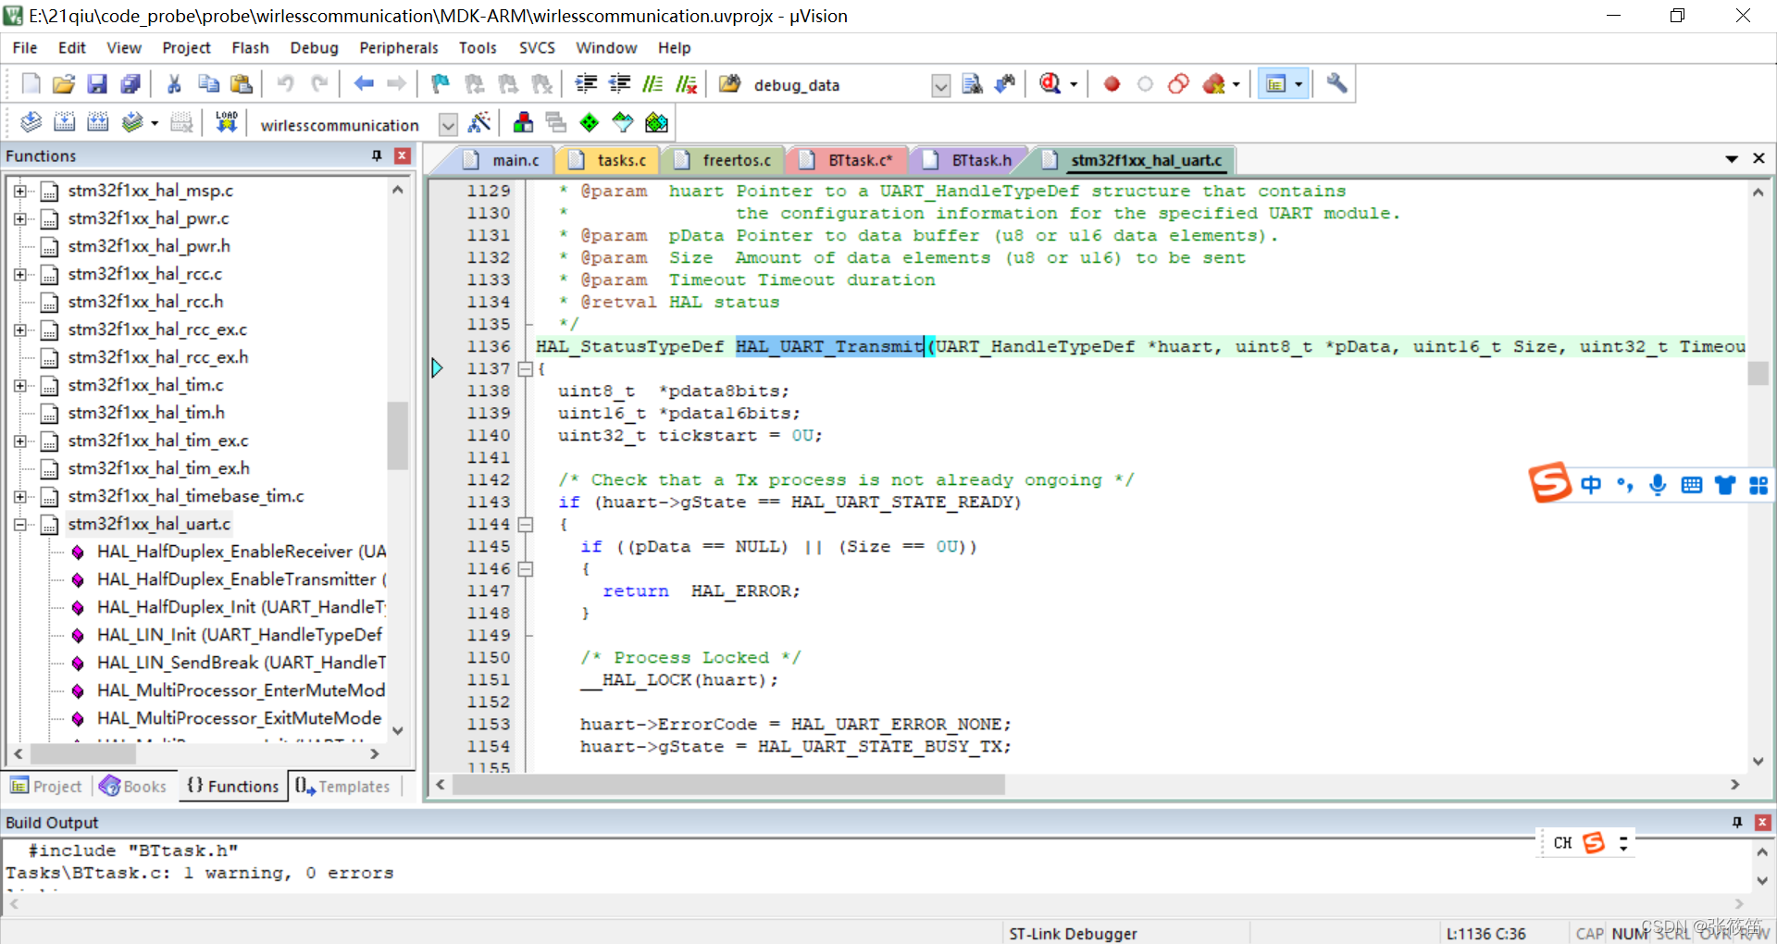Screen dimensions: 1777x944
Task: Insert a bookmark with flag icon
Action: point(441,84)
